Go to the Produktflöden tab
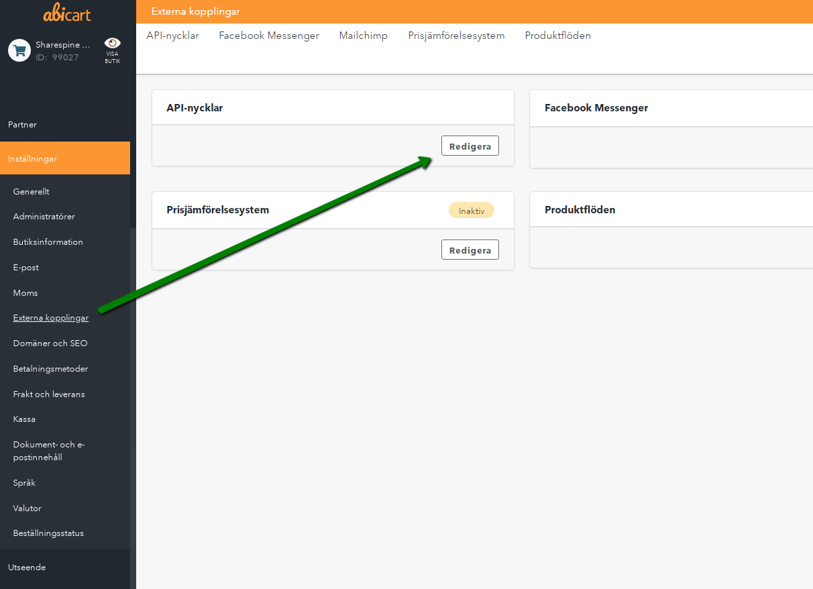Viewport: 813px width, 589px height. 558,36
